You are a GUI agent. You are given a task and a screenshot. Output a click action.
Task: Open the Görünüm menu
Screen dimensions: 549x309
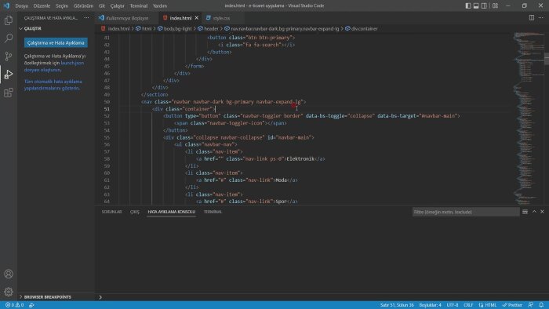coord(83,5)
